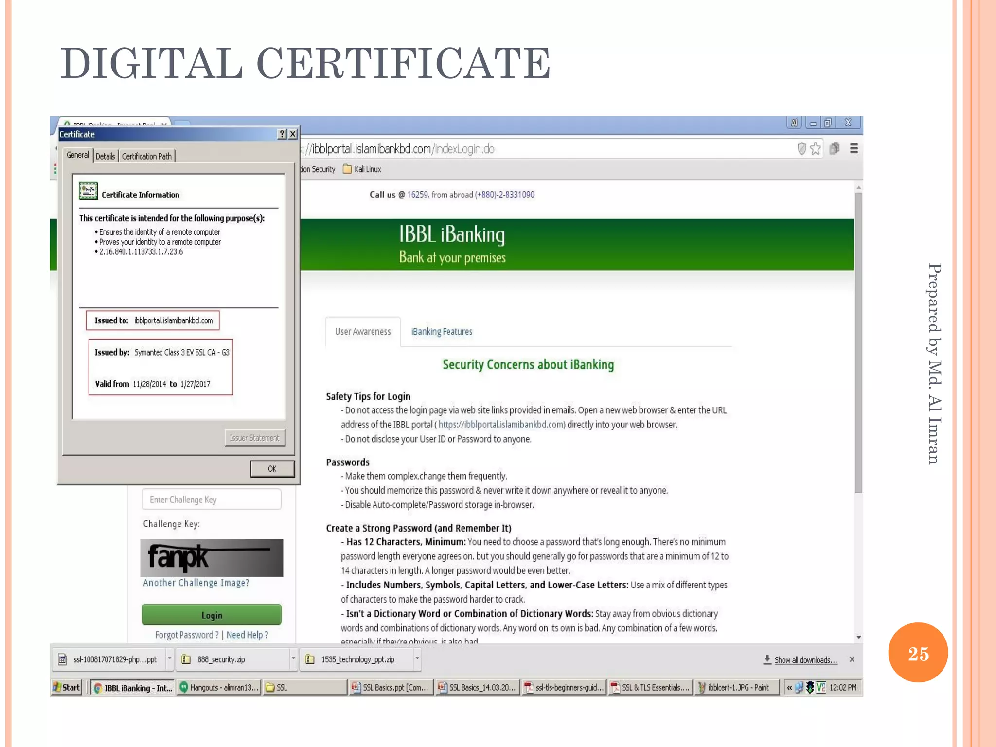The image size is (996, 747).
Task: Close the Certificate dialog with the X
Action: [x=293, y=134]
